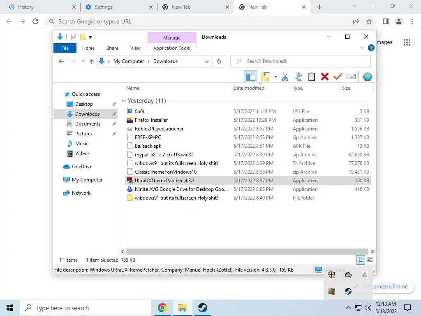Screen dimensions: 421x316
Task: Expand the ribbon with the chevron
Action: (362, 48)
